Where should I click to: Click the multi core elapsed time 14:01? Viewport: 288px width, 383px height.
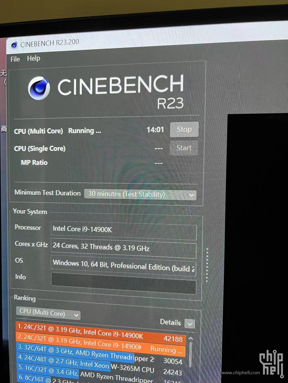coord(155,129)
